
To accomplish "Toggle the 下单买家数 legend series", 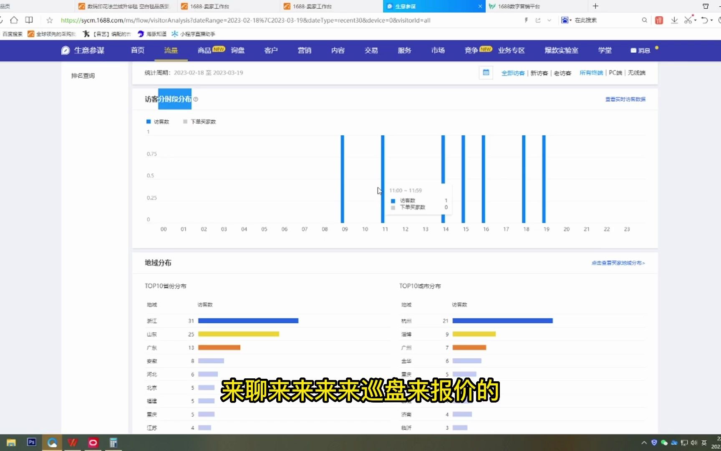I will coord(199,122).
